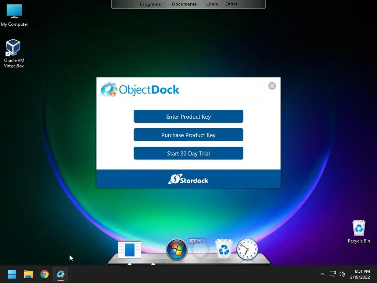Screen dimensions: 377x283
Task: Show hidden system tray icons
Action: pos(323,274)
